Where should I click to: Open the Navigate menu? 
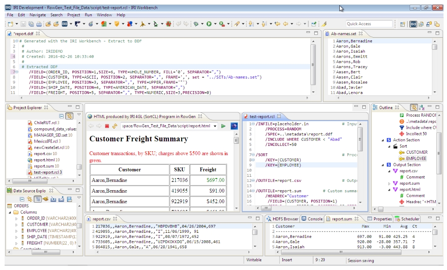pos(38,15)
